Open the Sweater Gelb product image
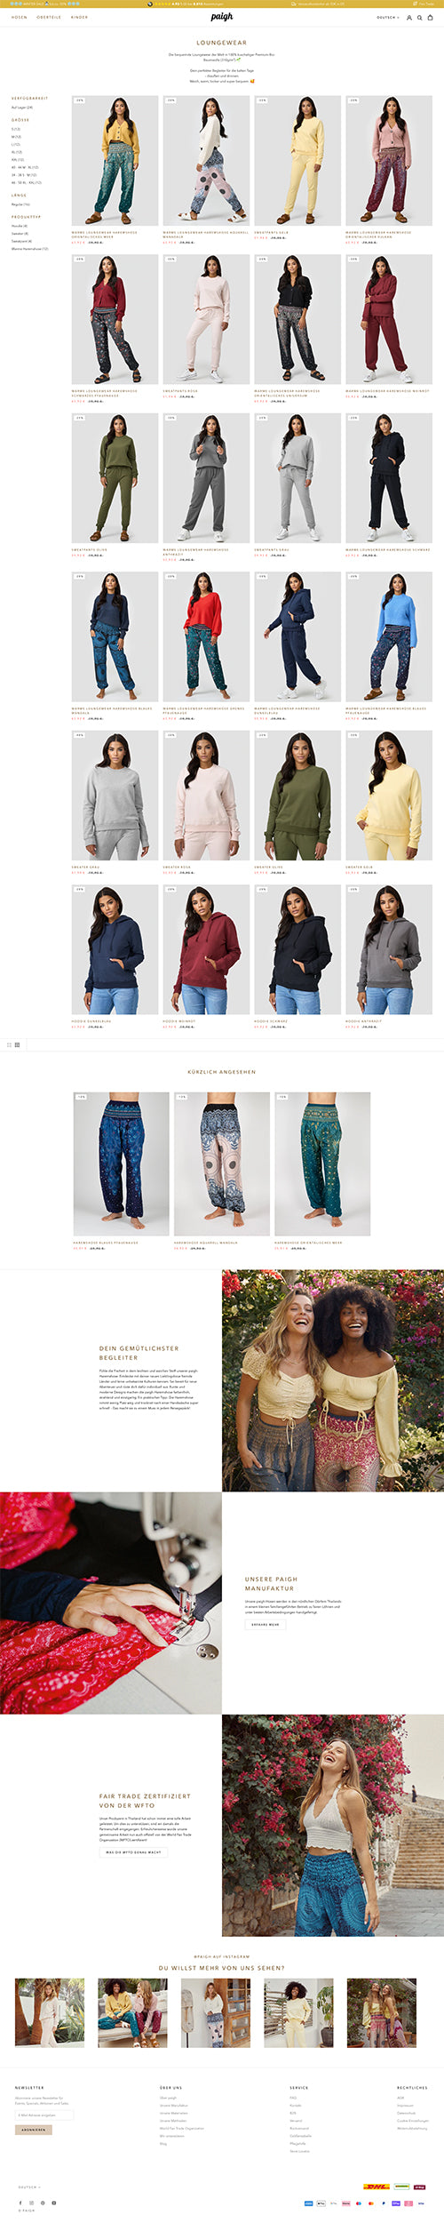This screenshot has height=2223, width=444. click(388, 795)
